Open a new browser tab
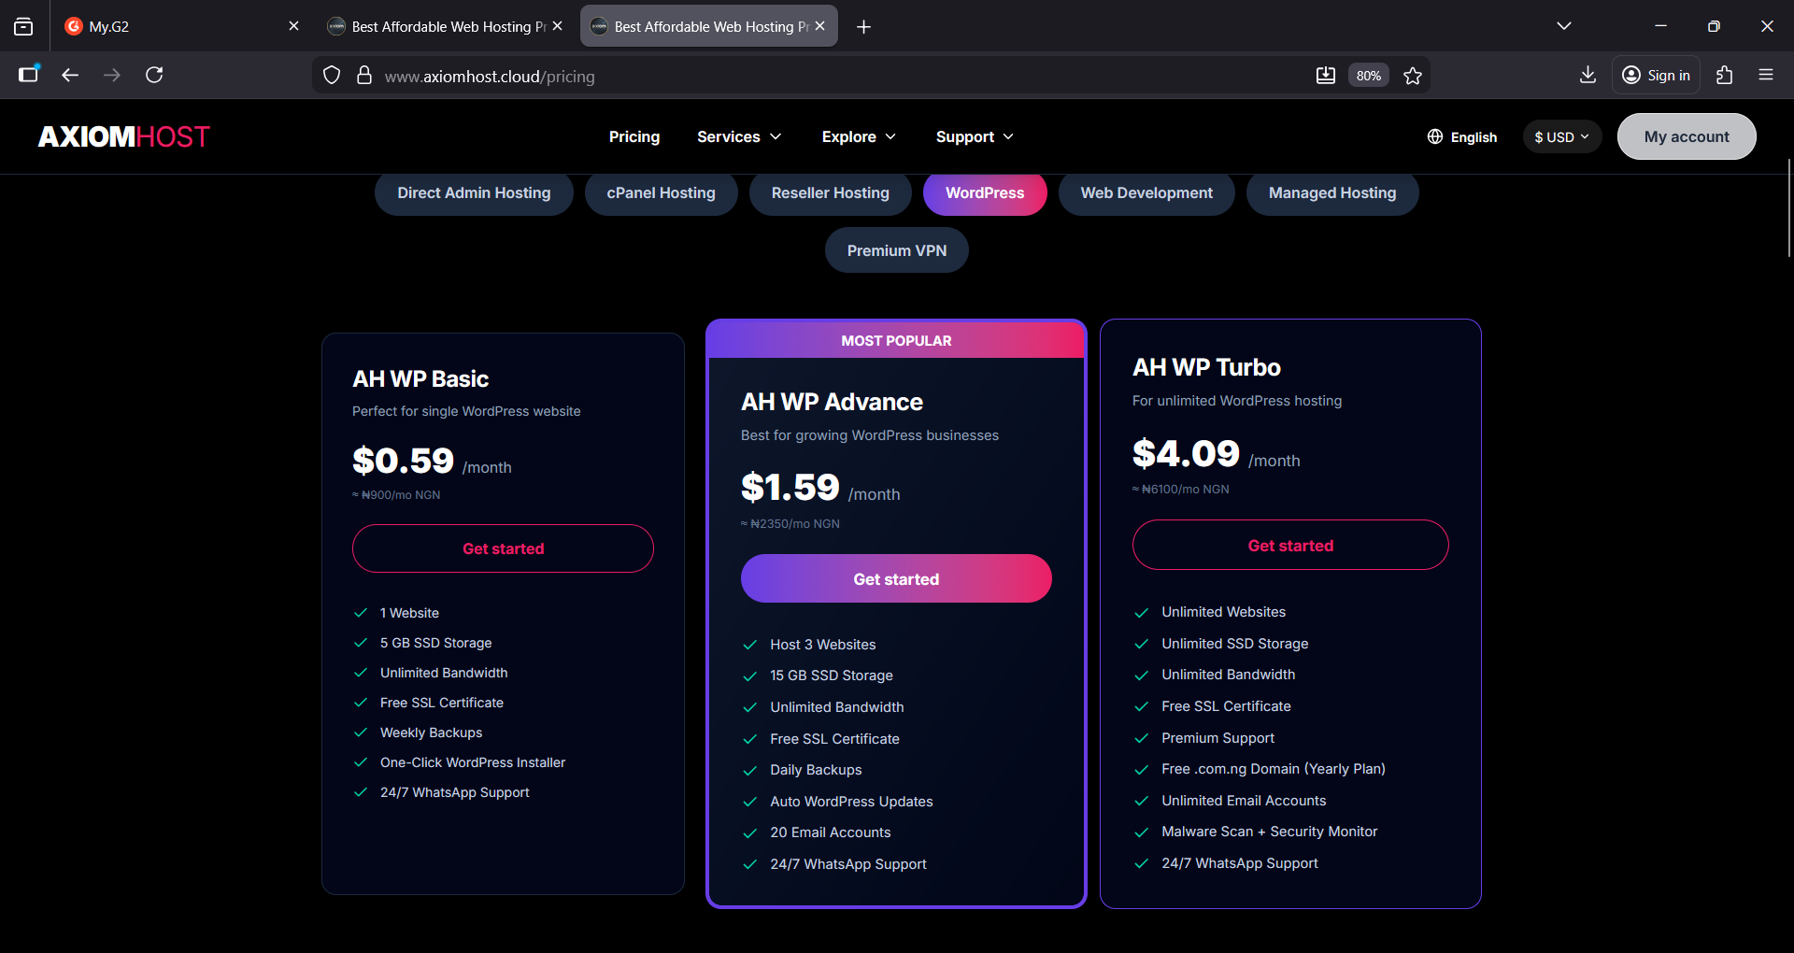 (x=864, y=27)
